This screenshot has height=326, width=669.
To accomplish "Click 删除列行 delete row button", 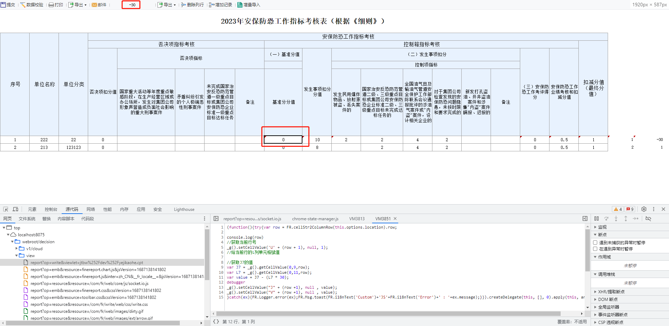I will point(192,5).
